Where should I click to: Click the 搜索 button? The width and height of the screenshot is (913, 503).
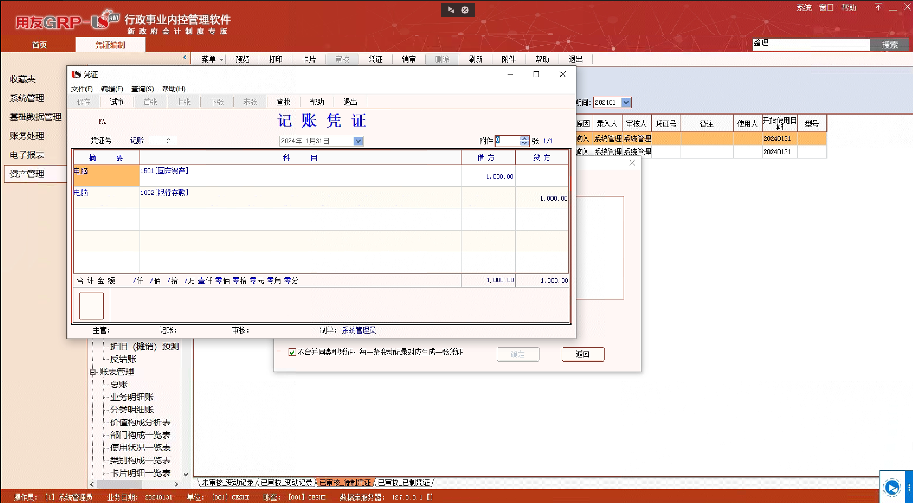tap(889, 45)
